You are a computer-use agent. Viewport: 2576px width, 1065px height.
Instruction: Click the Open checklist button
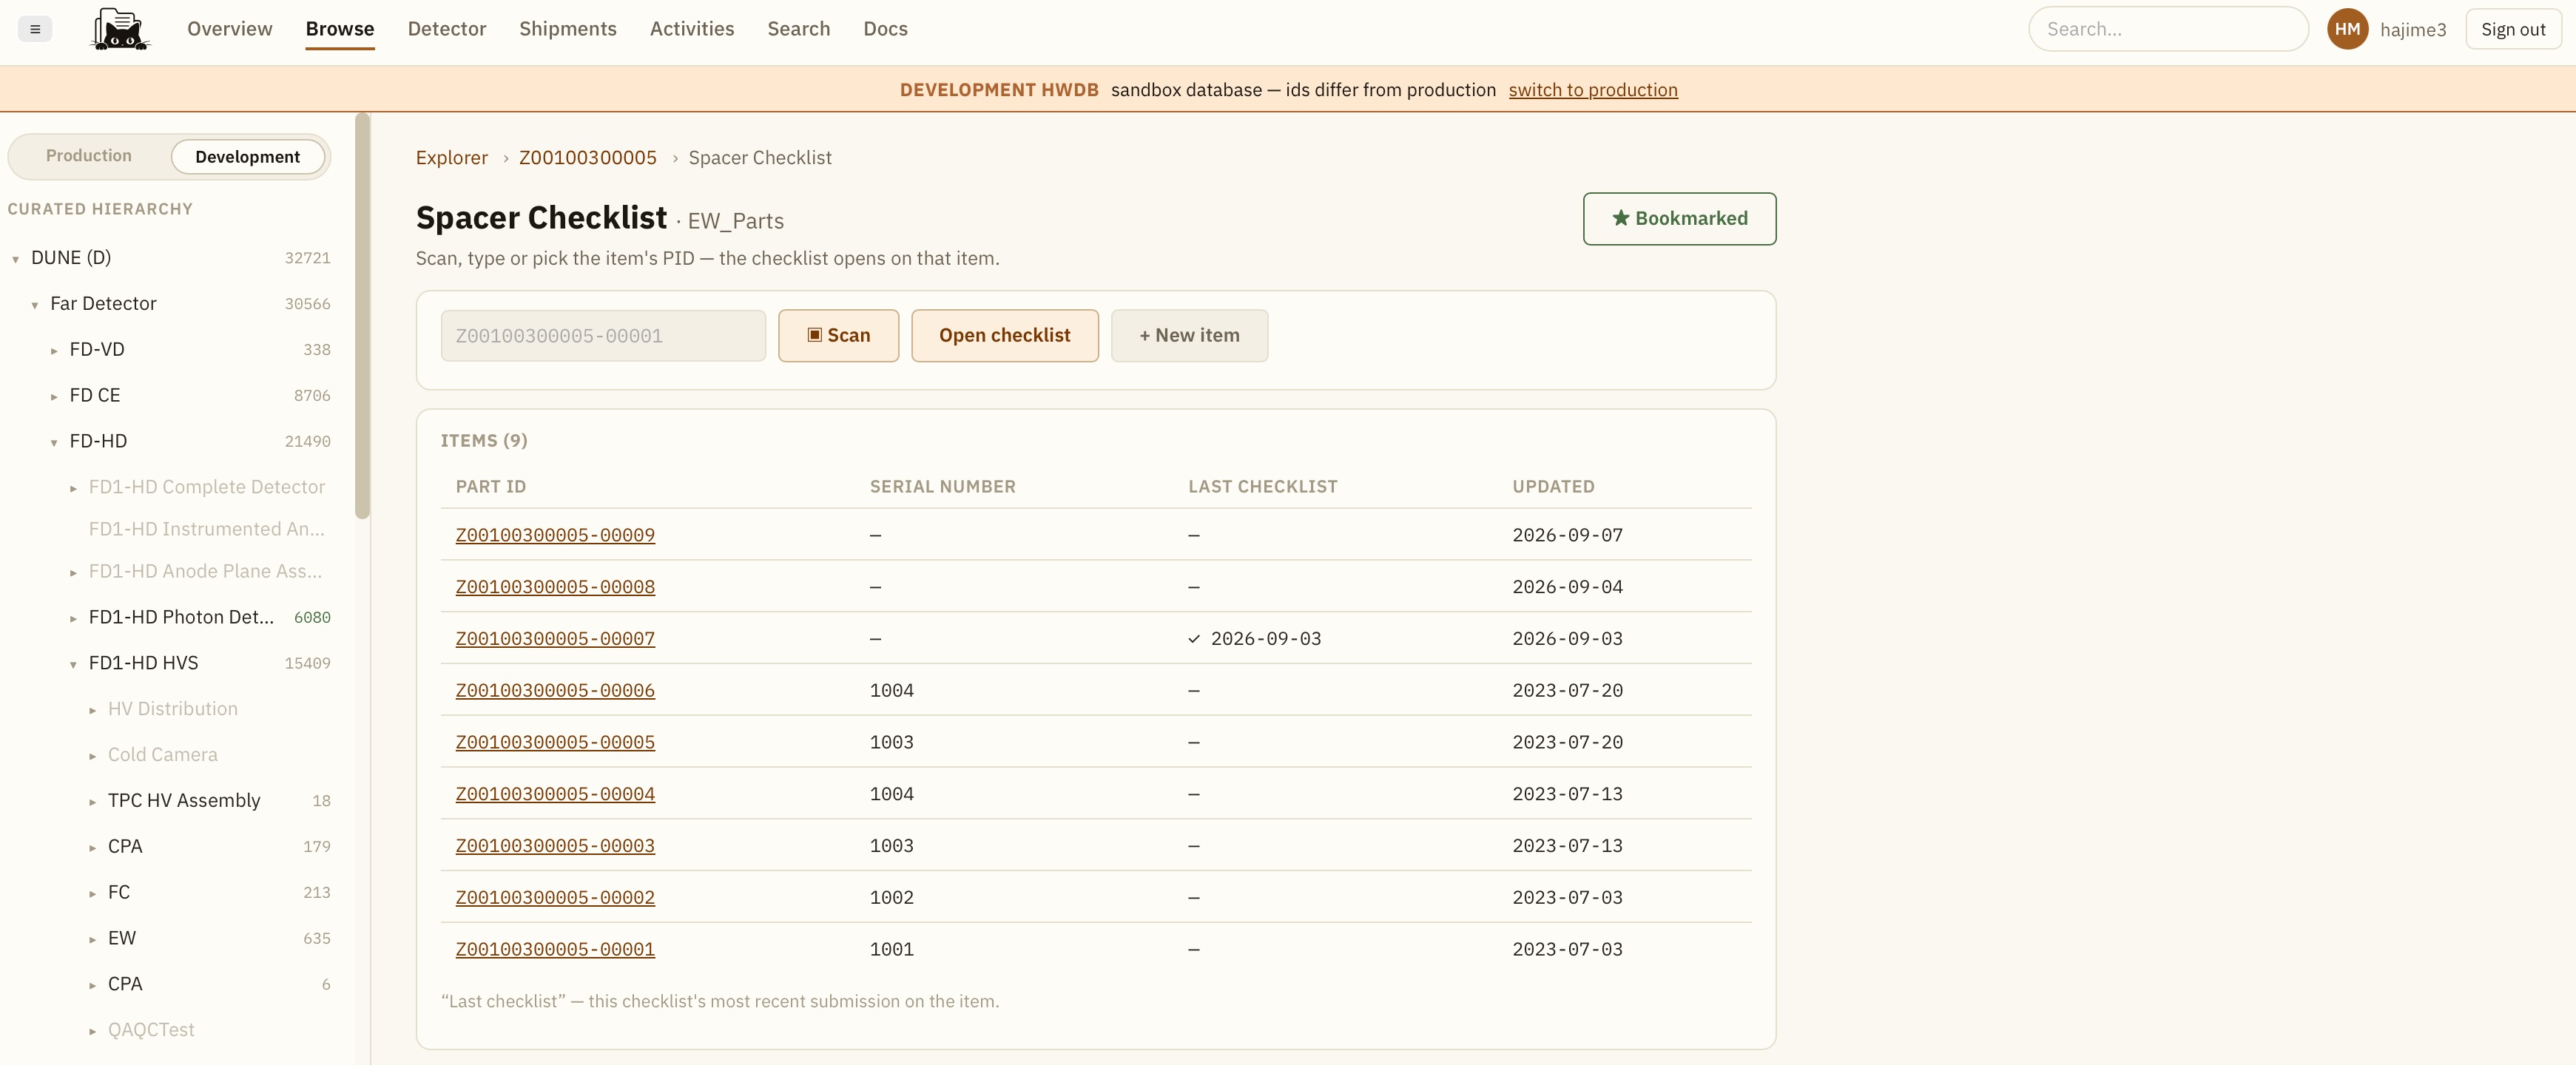click(1004, 335)
